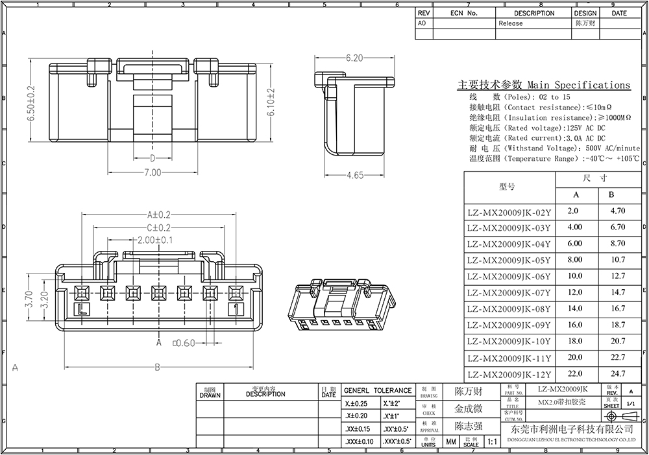This screenshot has height=455, width=649.
Task: Click model LZ-MX20009JK-02Y in the table
Action: coord(509,211)
